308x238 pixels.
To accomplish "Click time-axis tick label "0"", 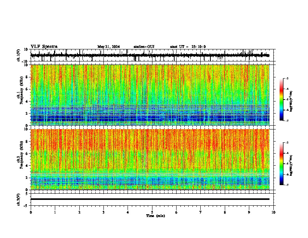I will pyautogui.click(x=31, y=212).
